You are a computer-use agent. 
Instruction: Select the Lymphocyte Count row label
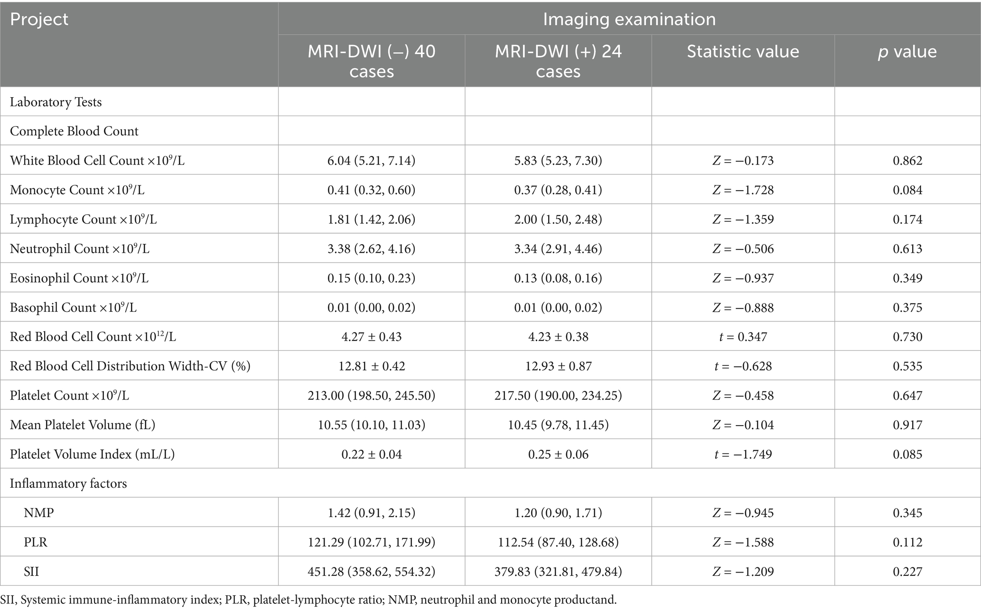click(x=83, y=219)
